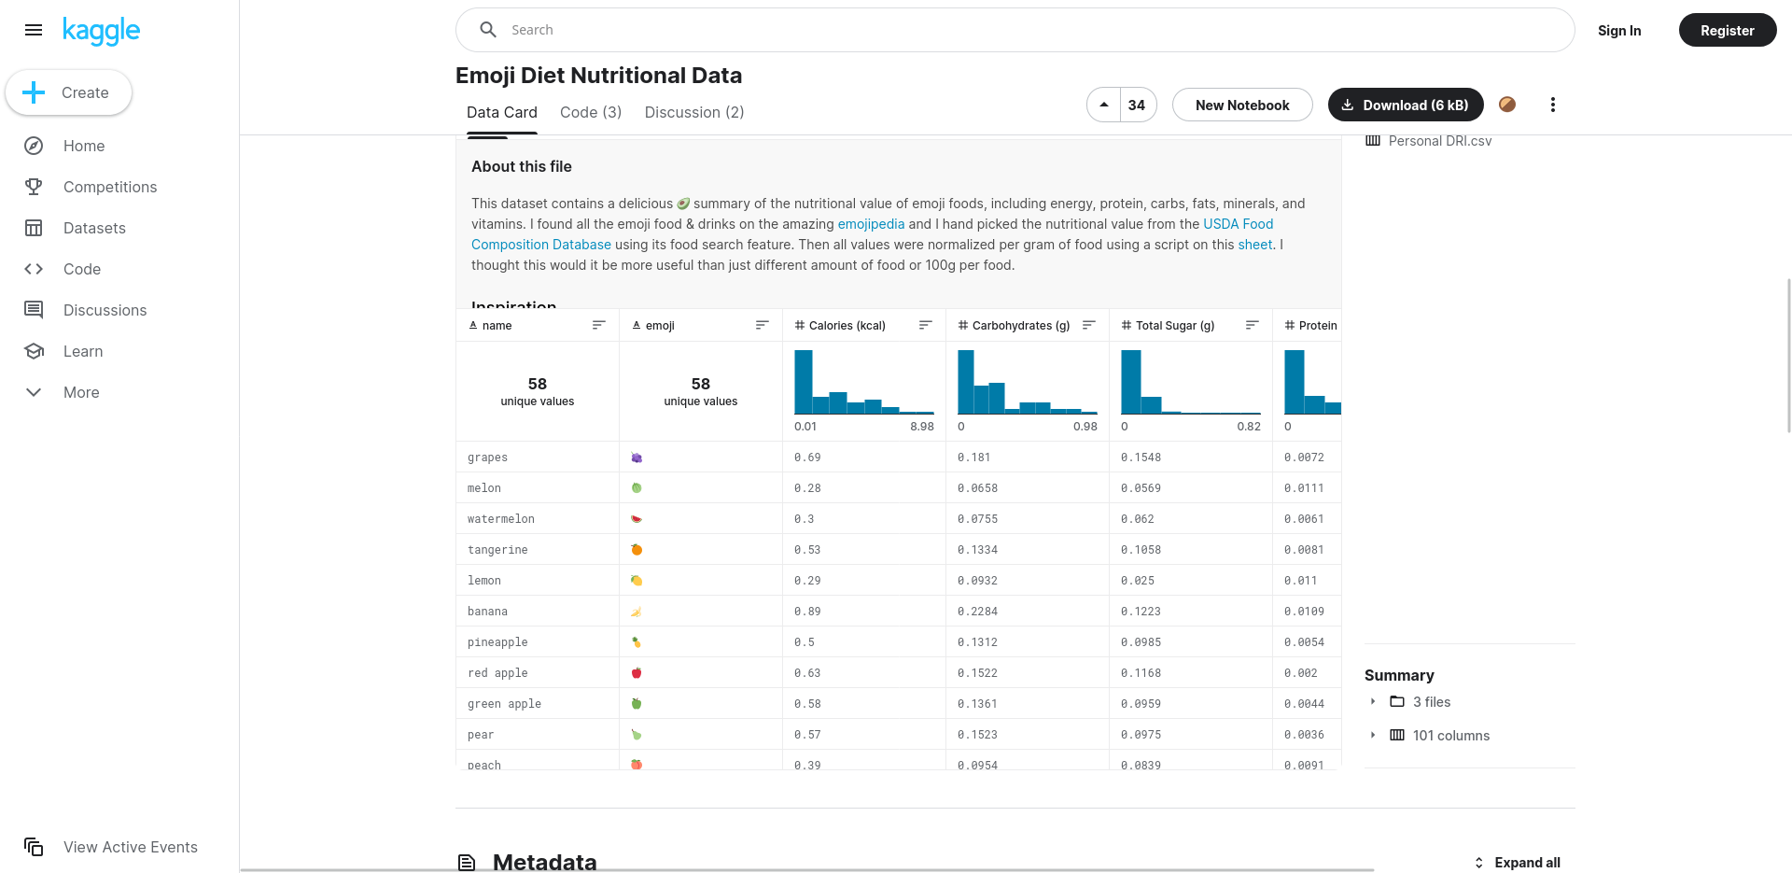Select the grapes row name cell
1792x873 pixels.
pyautogui.click(x=538, y=458)
